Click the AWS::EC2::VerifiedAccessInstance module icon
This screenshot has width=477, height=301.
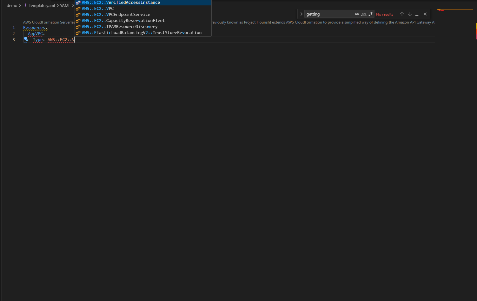(x=78, y=3)
